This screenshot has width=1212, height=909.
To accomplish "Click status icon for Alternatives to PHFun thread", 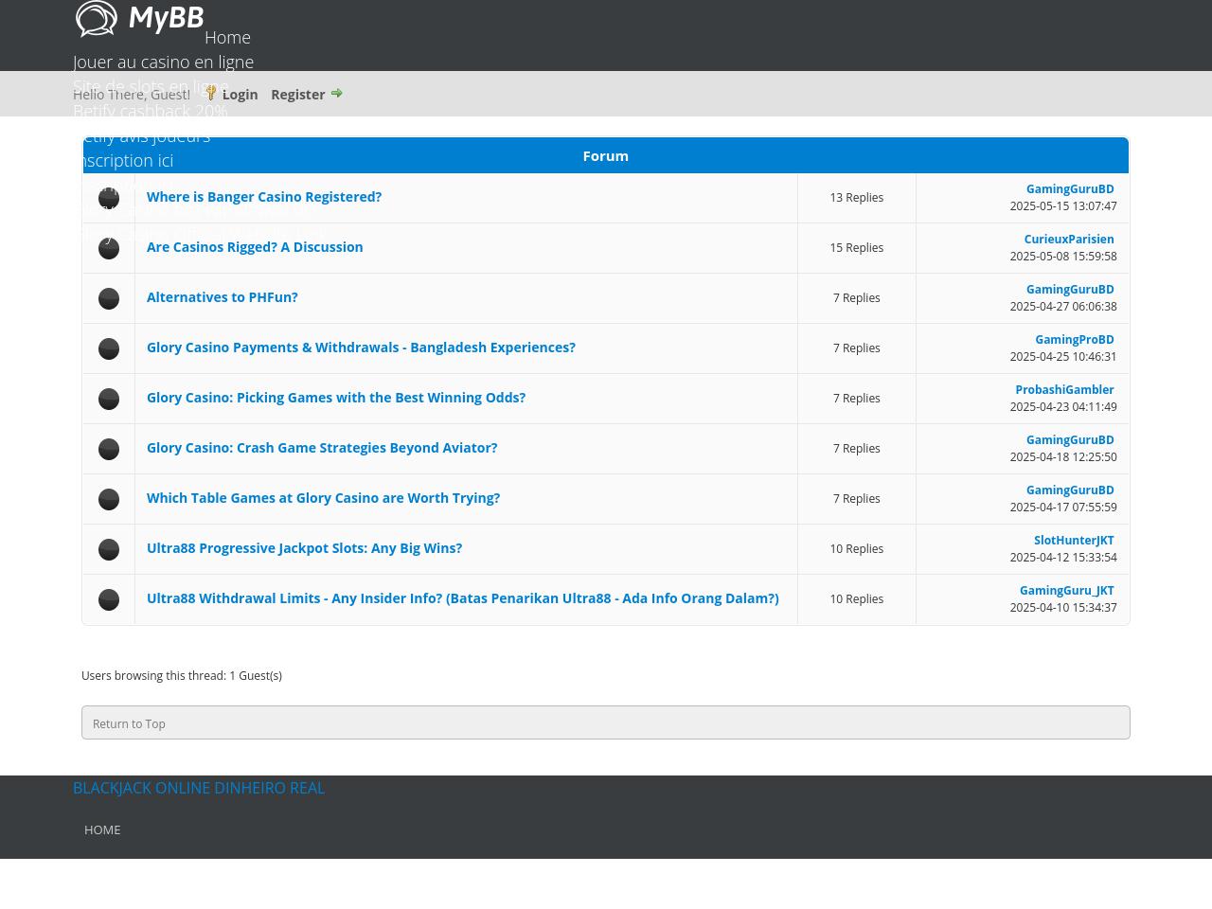I will (109, 298).
